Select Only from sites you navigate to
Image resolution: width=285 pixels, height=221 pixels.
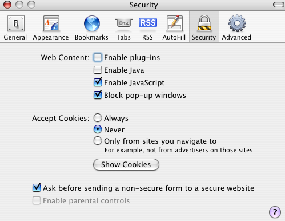click(98, 141)
